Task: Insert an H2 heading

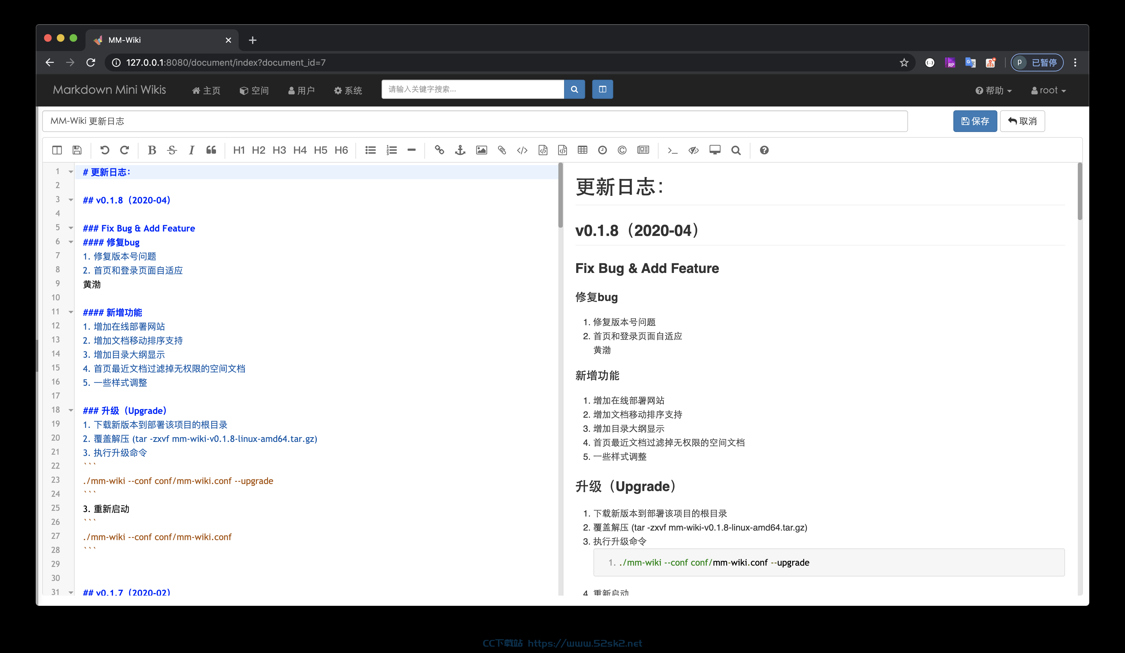Action: coord(258,150)
